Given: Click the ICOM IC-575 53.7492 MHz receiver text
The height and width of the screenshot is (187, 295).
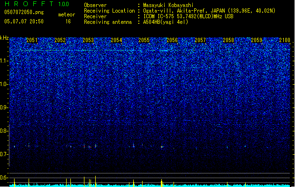Looking at the screenshot, I should [188, 16].
